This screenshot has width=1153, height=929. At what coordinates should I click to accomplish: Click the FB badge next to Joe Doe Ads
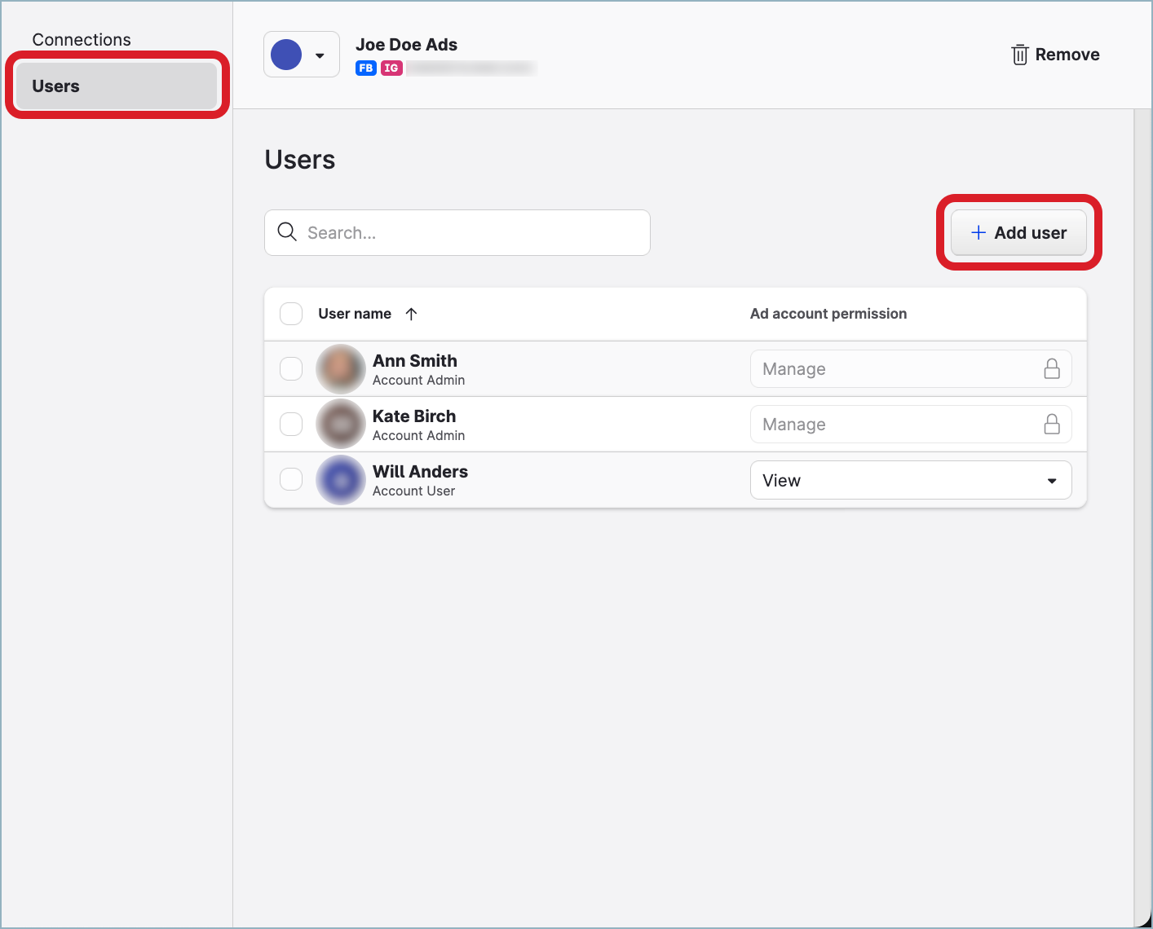pos(365,68)
